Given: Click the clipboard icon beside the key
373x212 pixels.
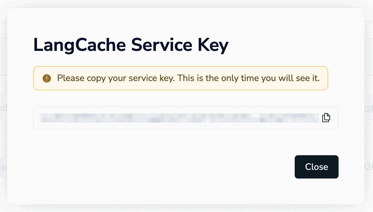Looking at the screenshot, I should pos(326,118).
